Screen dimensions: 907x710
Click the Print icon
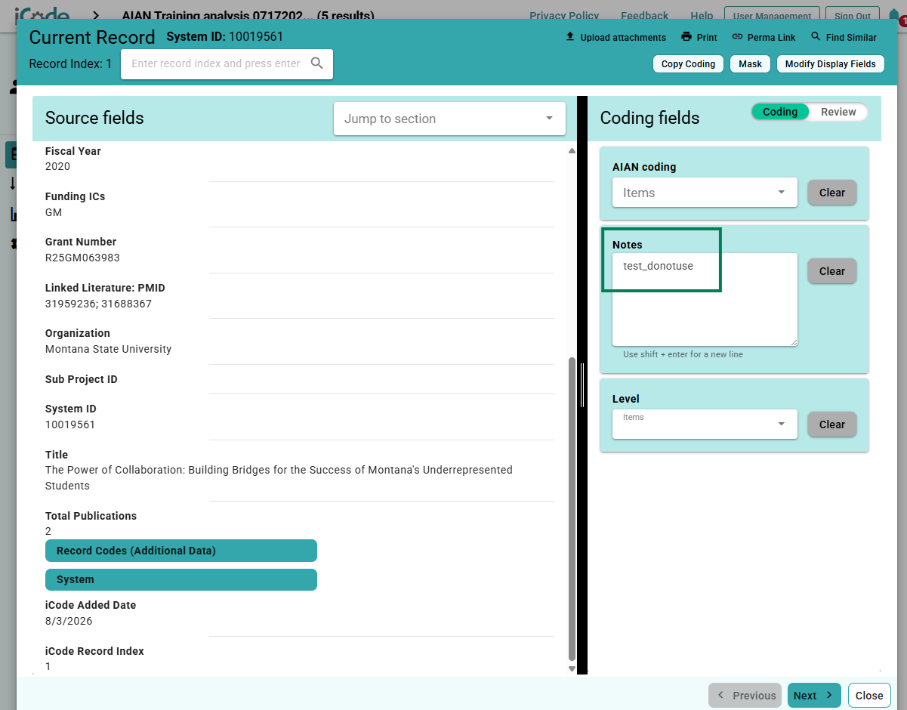pyautogui.click(x=686, y=37)
